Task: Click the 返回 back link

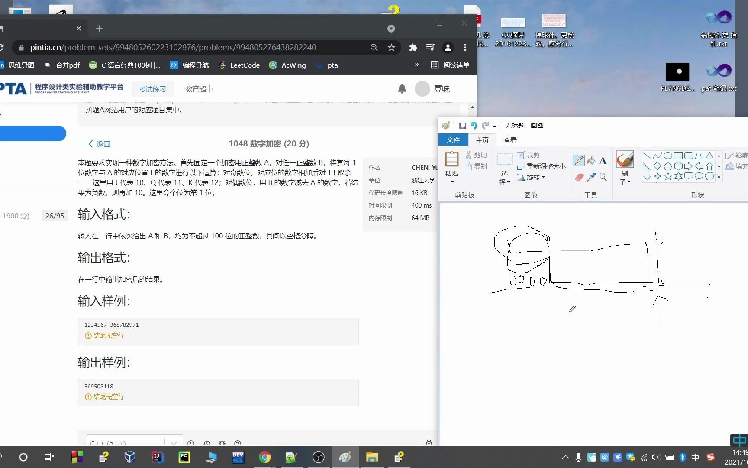Action: pos(99,144)
